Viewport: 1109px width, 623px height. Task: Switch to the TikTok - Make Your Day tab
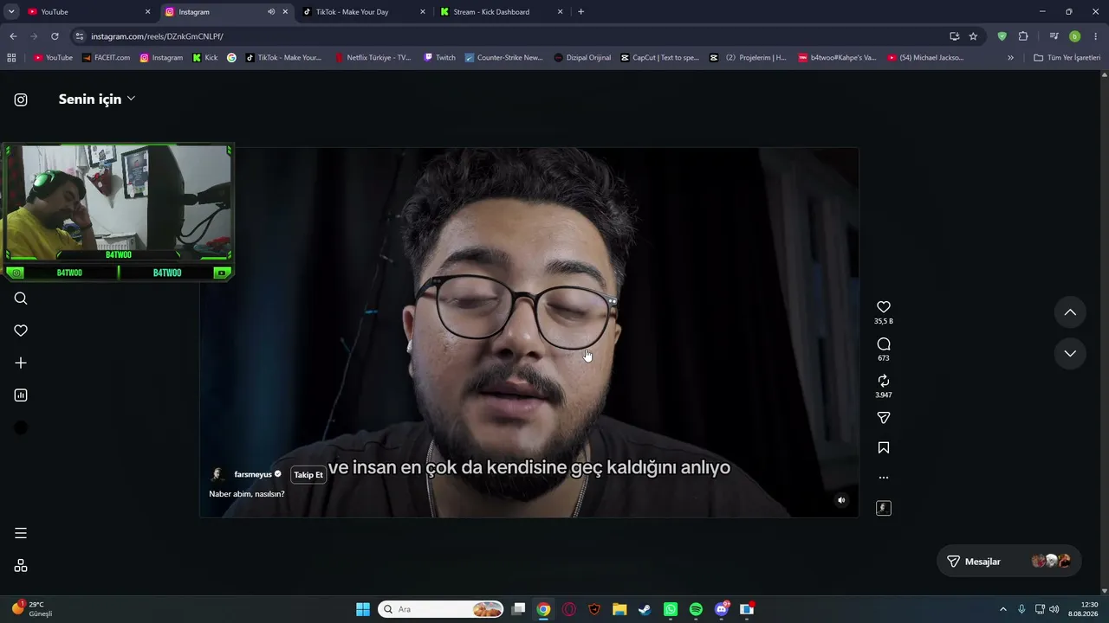[364, 12]
